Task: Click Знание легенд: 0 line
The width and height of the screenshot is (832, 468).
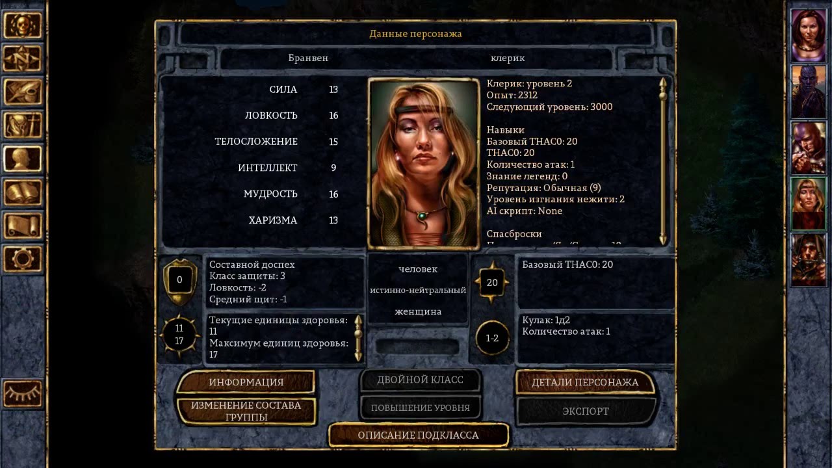Action: click(x=527, y=175)
